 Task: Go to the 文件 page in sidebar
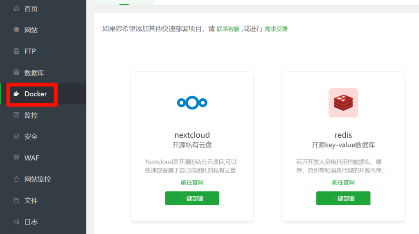(x=31, y=200)
